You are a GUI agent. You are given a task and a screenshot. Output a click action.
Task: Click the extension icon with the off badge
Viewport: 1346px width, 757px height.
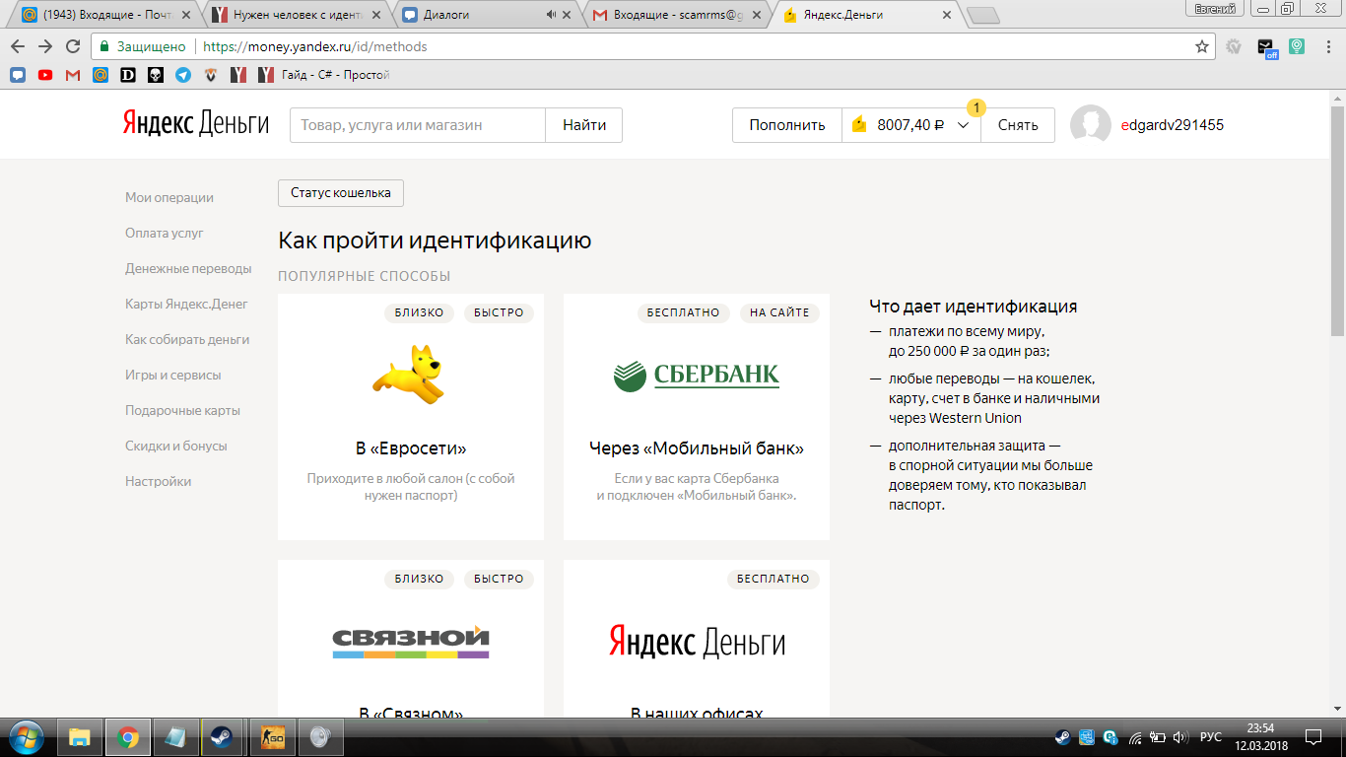coord(1266,47)
